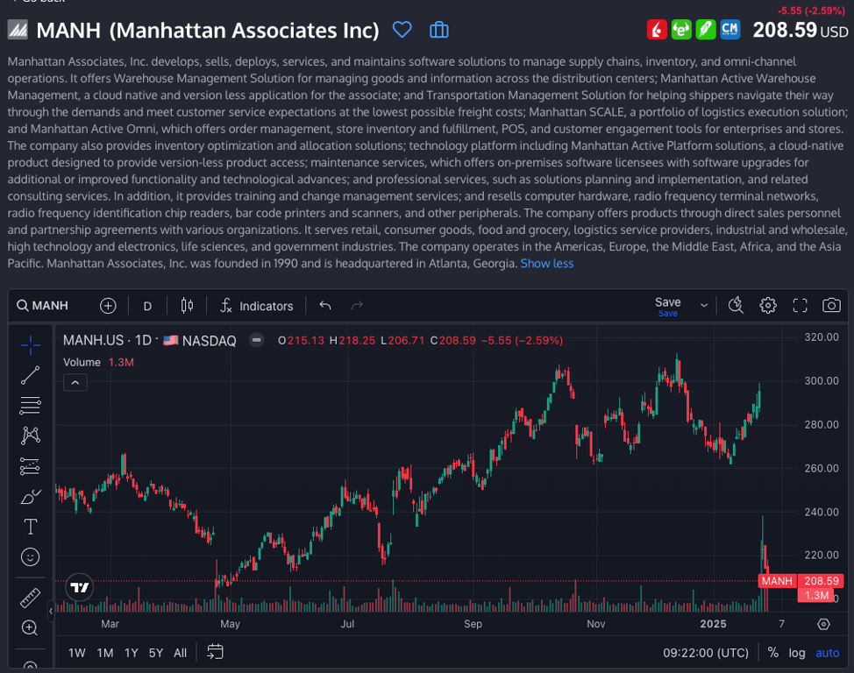Viewport: 854px width, 673px height.
Task: Select the ruler measure tool
Action: (31, 598)
